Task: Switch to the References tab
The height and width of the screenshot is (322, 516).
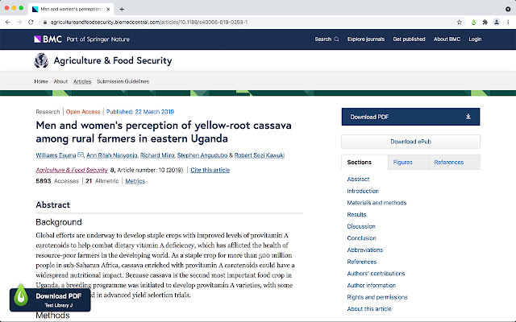Action: pos(448,163)
